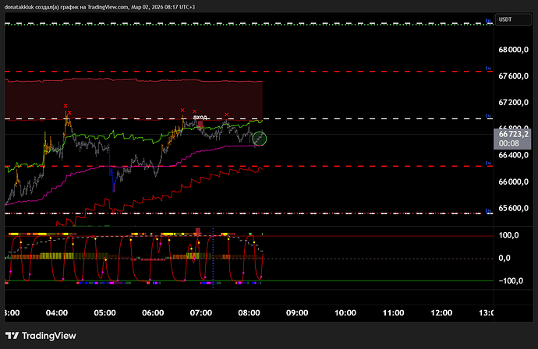Click the 100,0 oscillator scale label
The width and height of the screenshot is (538, 349).
tap(509, 235)
